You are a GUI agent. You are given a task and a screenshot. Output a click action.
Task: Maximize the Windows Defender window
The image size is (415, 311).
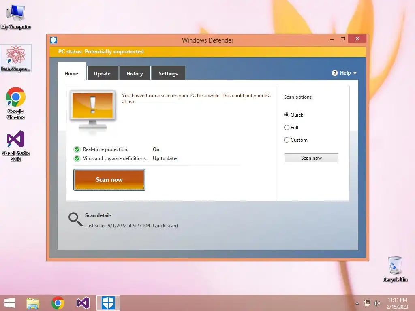(x=343, y=39)
